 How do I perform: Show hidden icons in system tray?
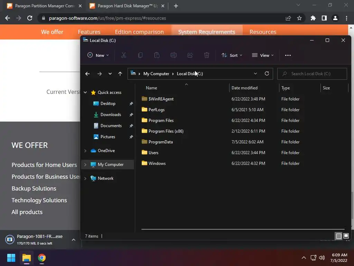[304, 258]
